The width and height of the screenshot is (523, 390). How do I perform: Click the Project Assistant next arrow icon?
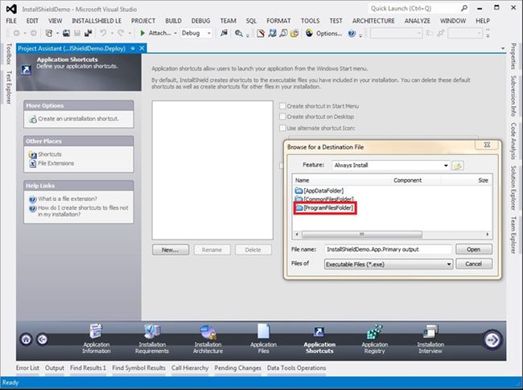coord(492,339)
